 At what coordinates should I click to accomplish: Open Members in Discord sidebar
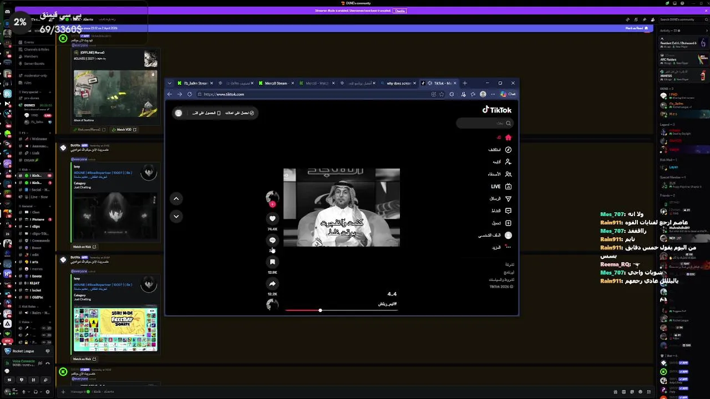(32, 57)
